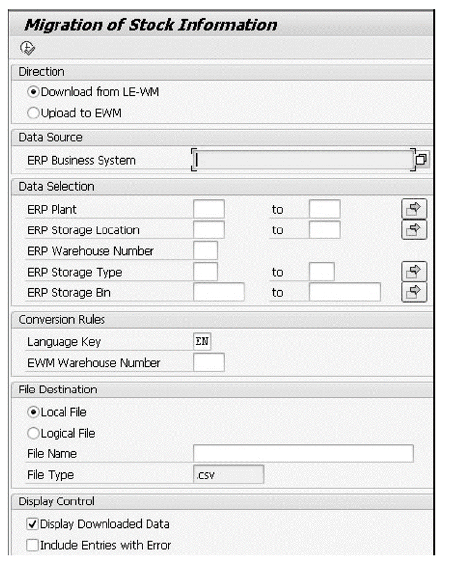449x568 pixels.
Task: Open multiple selection for ERP Storage Type
Action: 414,272
